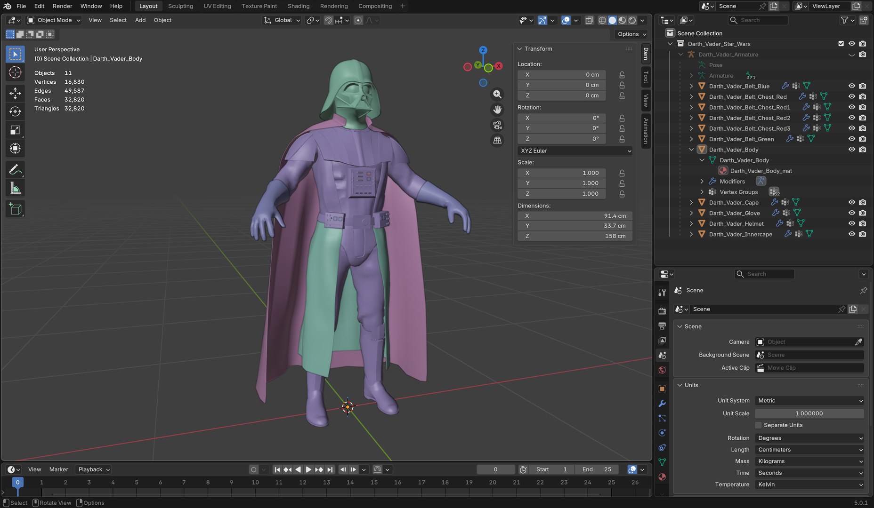This screenshot has width=874, height=508.
Task: Select the Measure tool
Action: 15,188
